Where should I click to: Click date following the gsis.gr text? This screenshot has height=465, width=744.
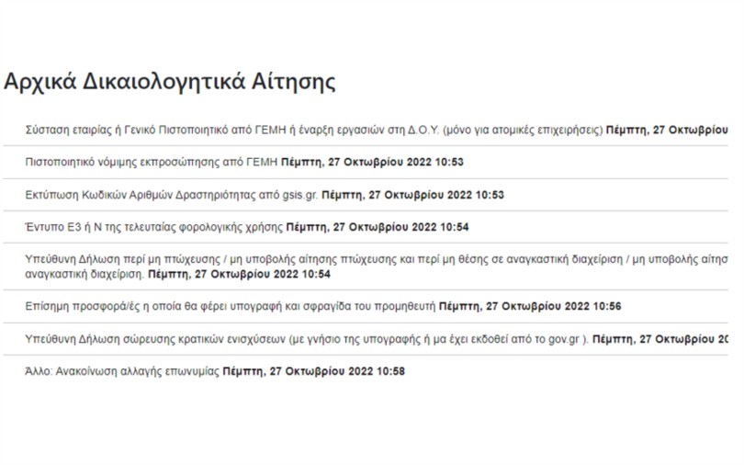[x=412, y=195]
